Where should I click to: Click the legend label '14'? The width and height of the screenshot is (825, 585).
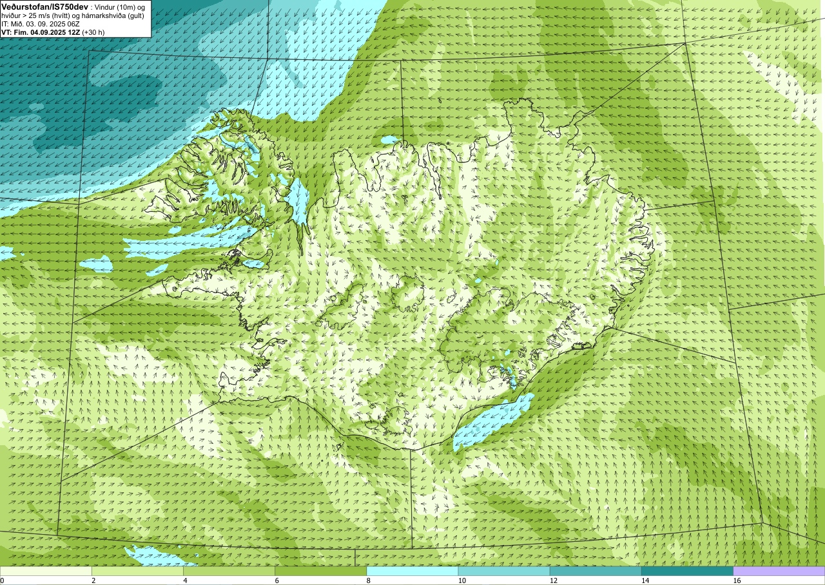(645, 580)
